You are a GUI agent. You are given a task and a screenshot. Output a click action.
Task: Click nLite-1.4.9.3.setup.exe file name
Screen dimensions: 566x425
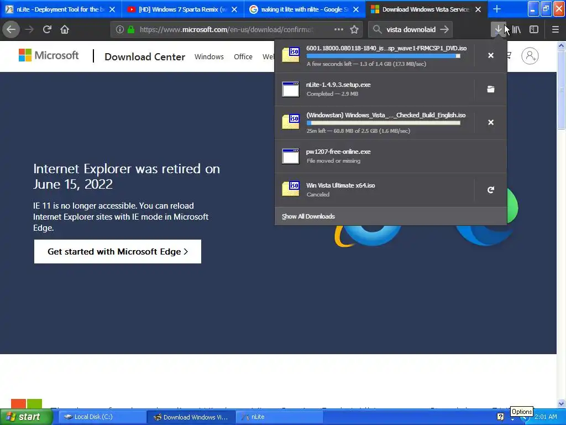(x=338, y=85)
